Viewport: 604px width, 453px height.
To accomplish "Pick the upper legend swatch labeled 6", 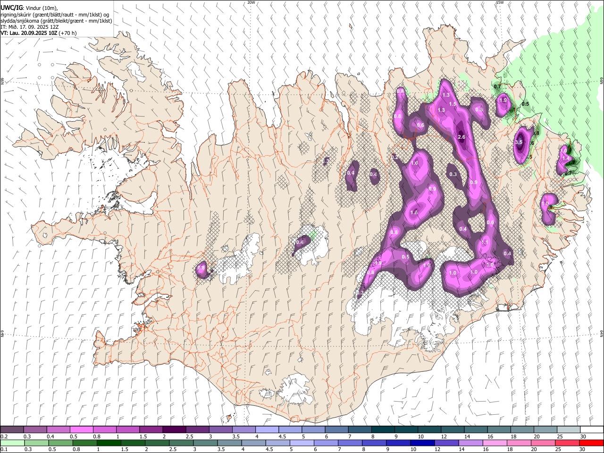I will click(336, 429).
